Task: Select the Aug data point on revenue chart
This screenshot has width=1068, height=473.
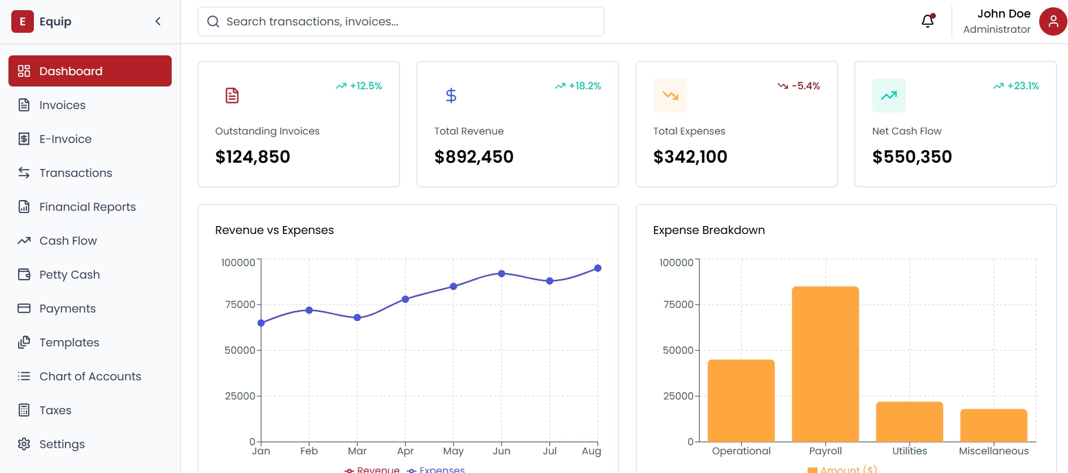Action: click(598, 268)
